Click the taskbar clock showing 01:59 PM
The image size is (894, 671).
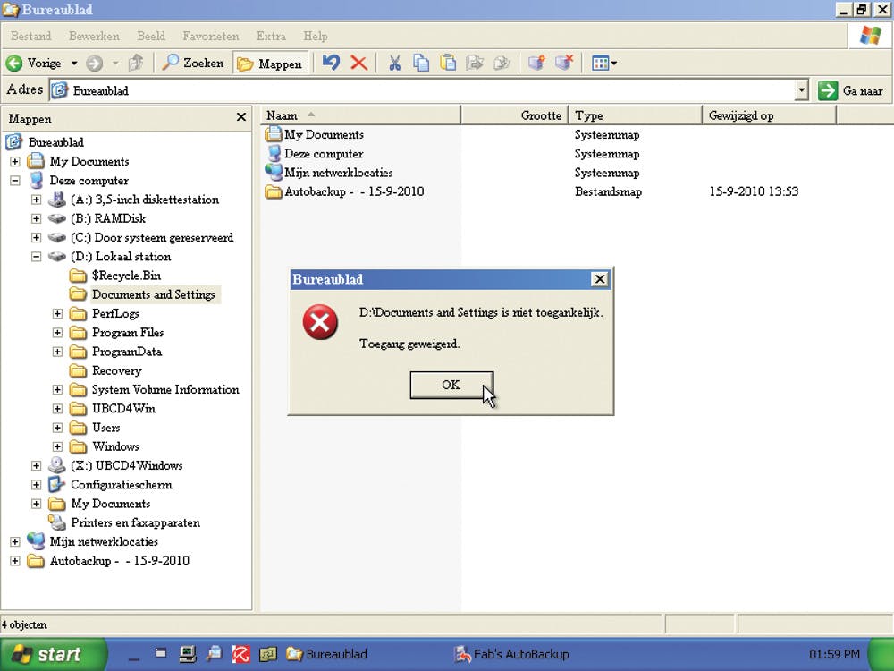[834, 654]
